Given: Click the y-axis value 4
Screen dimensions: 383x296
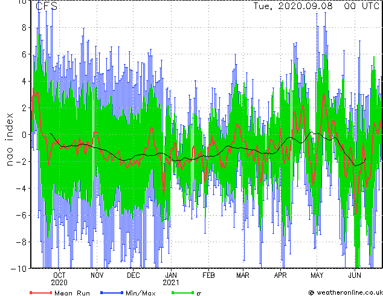Looking at the screenshot, I should [24, 81].
